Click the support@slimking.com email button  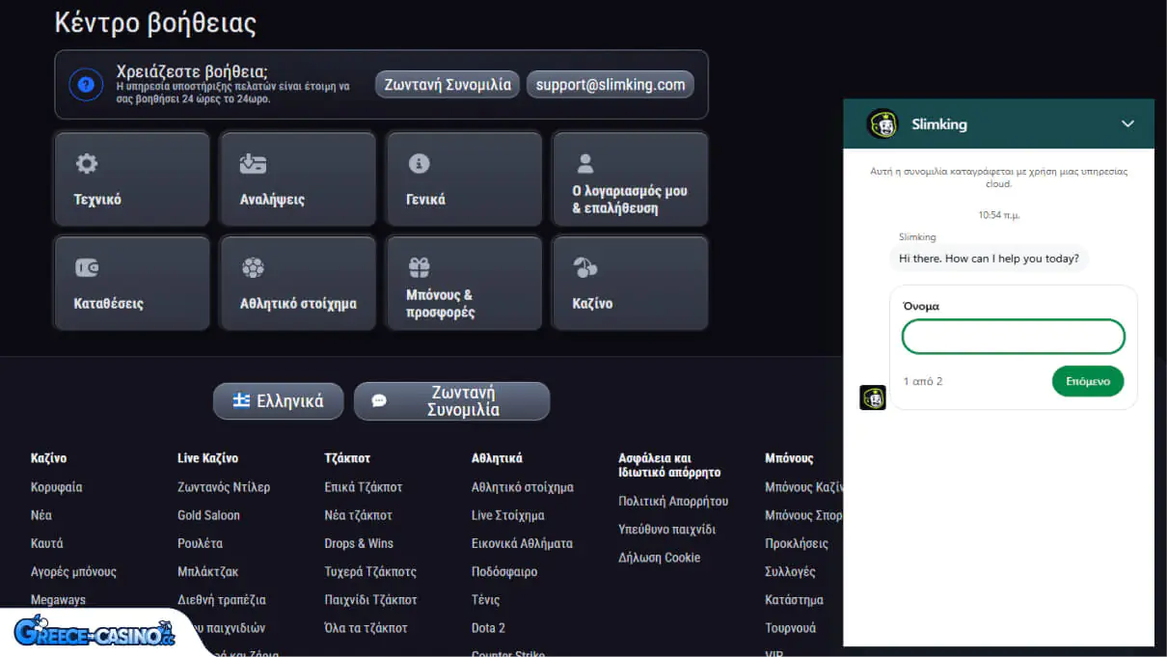click(x=610, y=85)
